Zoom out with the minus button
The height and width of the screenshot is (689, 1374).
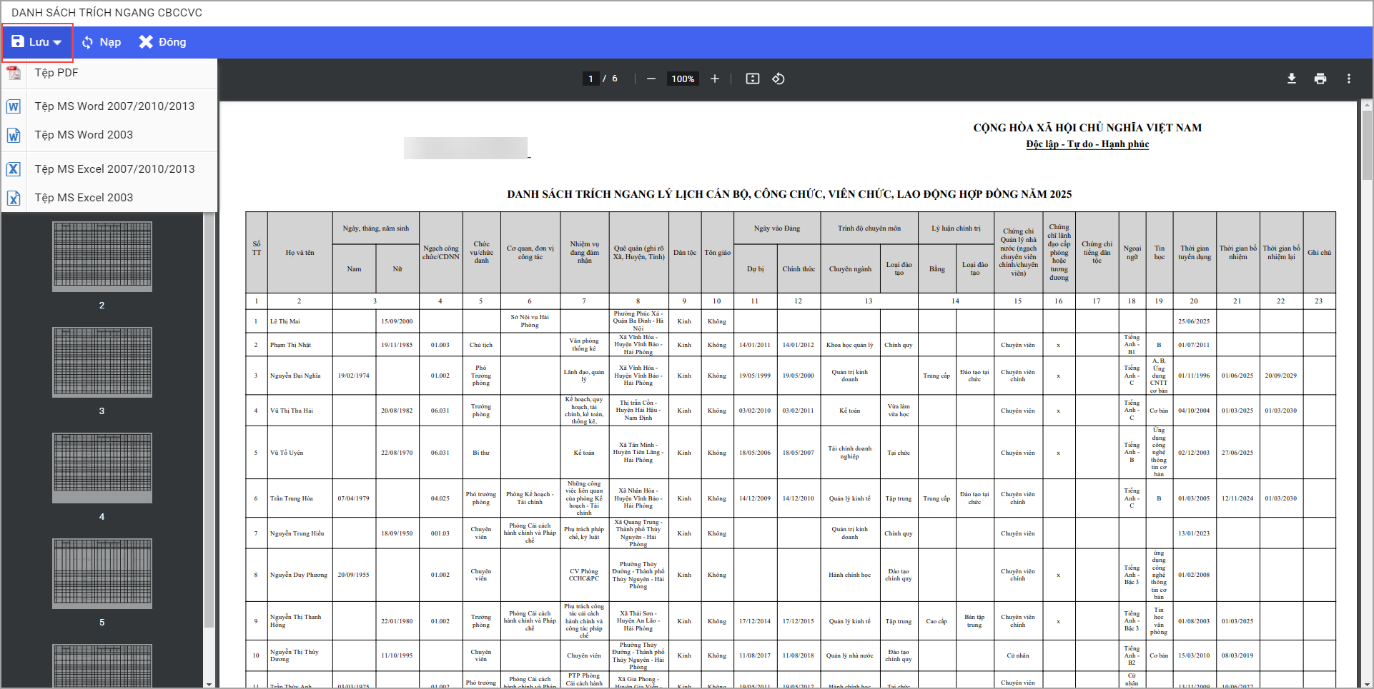pyautogui.click(x=651, y=79)
